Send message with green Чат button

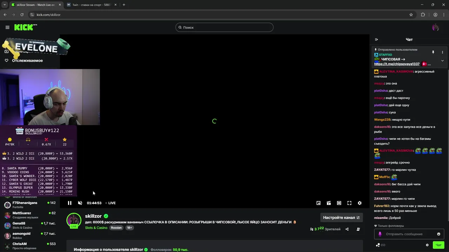[x=438, y=245]
